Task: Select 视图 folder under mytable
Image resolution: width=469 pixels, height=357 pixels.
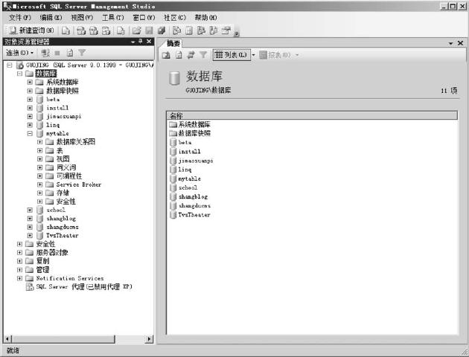Action: (63, 158)
